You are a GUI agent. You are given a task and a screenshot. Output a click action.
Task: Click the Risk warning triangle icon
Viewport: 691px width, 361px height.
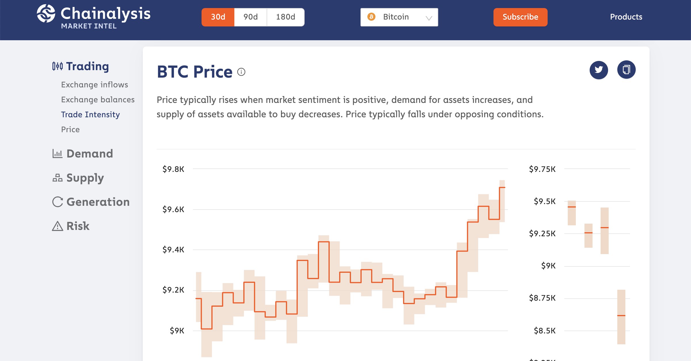57,226
